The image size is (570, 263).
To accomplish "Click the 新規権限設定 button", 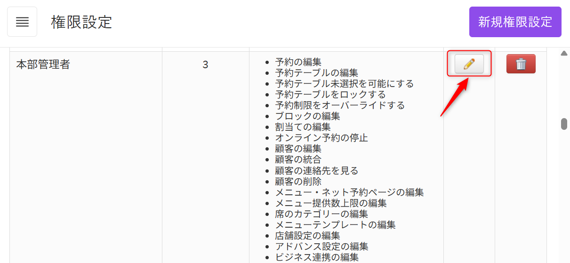I will (515, 22).
